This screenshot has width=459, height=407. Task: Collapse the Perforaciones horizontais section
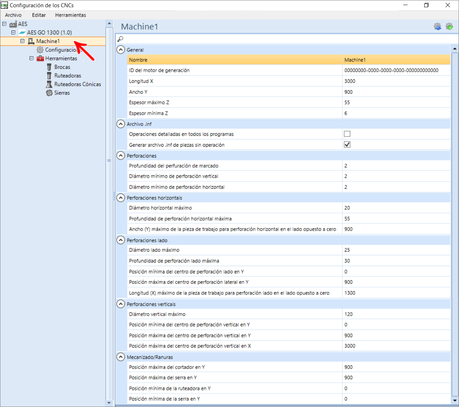point(121,198)
